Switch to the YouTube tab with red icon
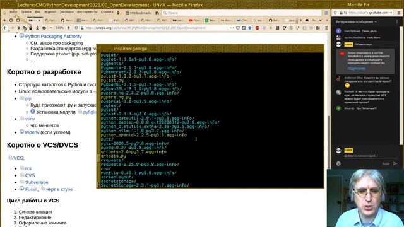The image size is (404, 227). tap(194, 20)
